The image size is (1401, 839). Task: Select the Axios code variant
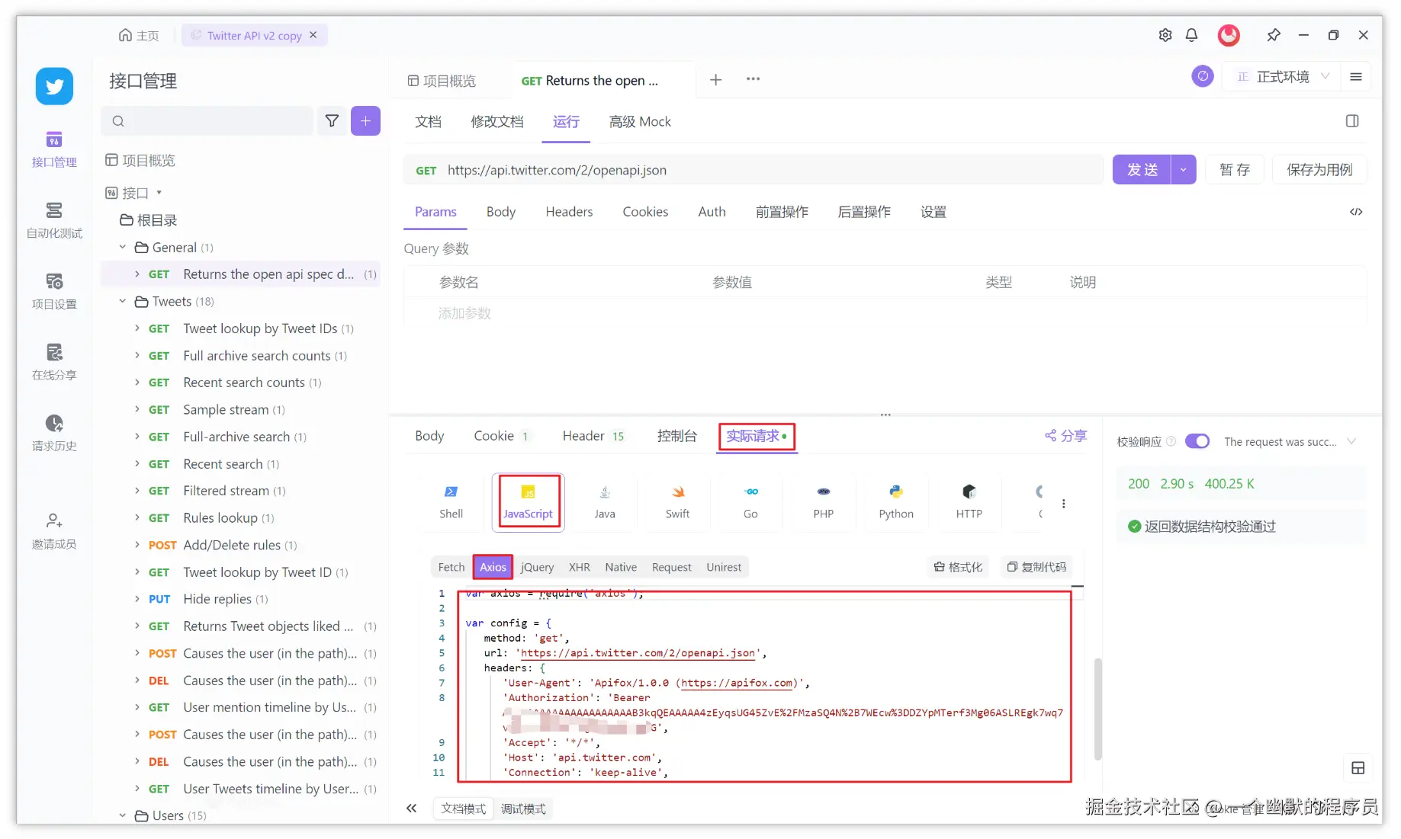(x=493, y=567)
